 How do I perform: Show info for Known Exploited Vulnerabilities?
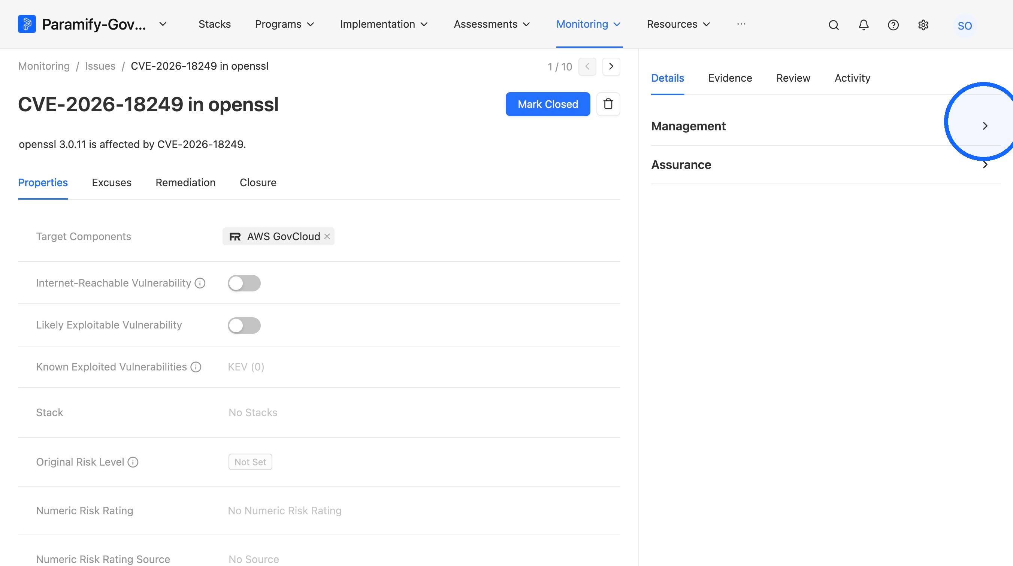pyautogui.click(x=196, y=367)
